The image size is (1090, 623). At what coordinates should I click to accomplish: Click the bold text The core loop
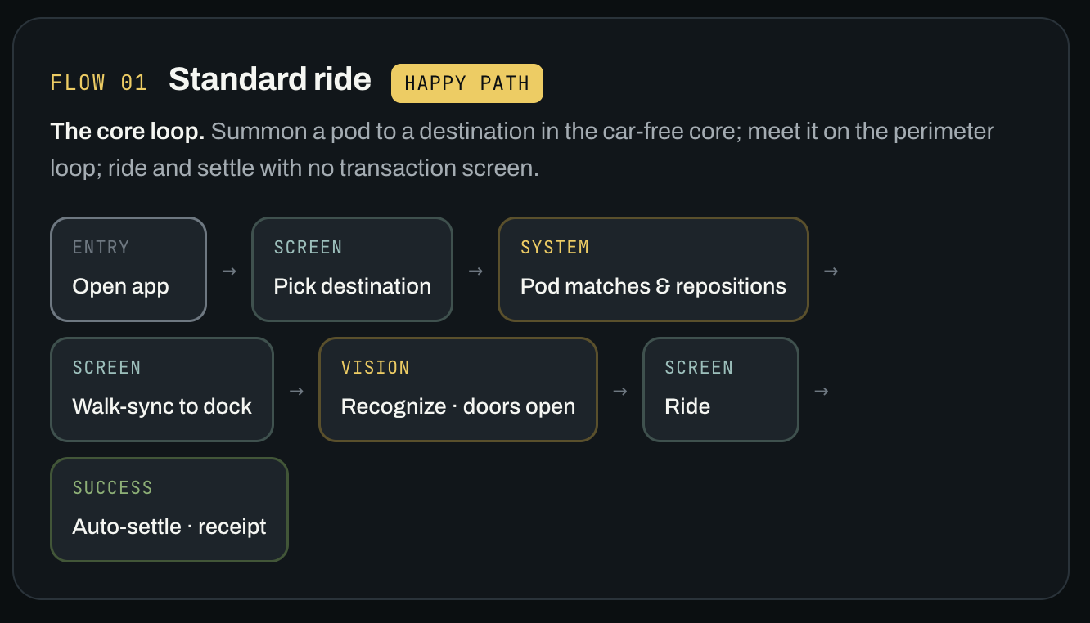tap(128, 131)
